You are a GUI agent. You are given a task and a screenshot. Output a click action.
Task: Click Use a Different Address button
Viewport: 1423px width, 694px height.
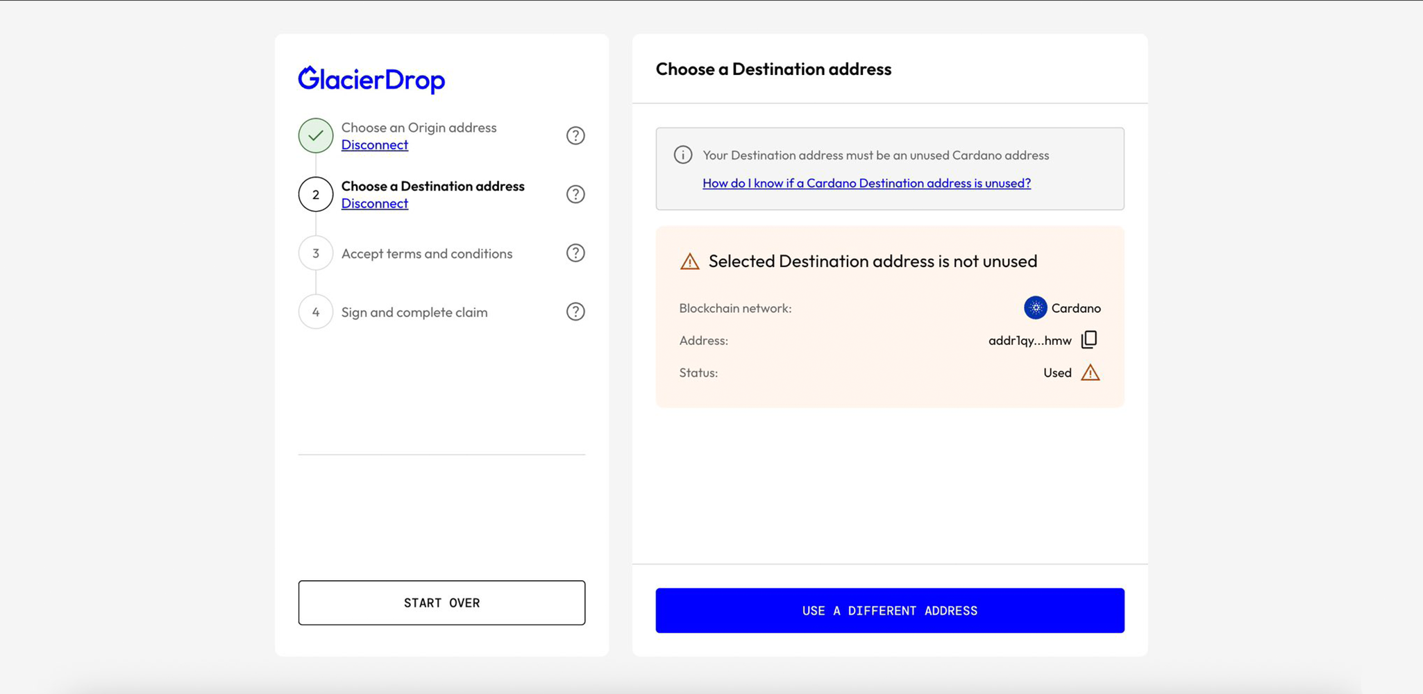889,611
